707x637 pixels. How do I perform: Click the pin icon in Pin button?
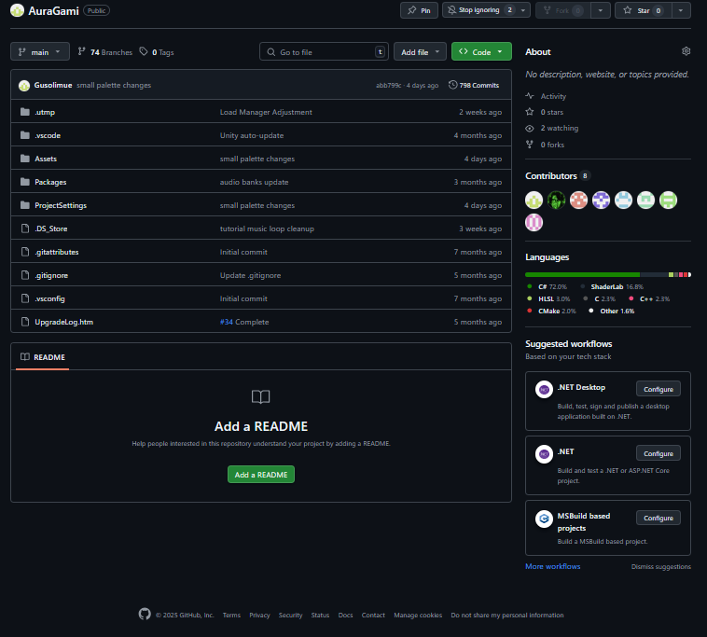[411, 10]
